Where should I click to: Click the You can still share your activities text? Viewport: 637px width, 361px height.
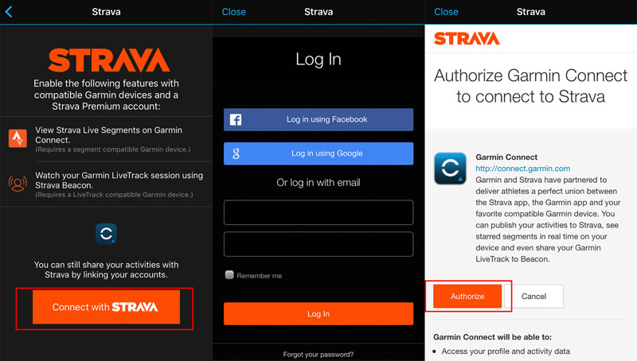[106, 270]
